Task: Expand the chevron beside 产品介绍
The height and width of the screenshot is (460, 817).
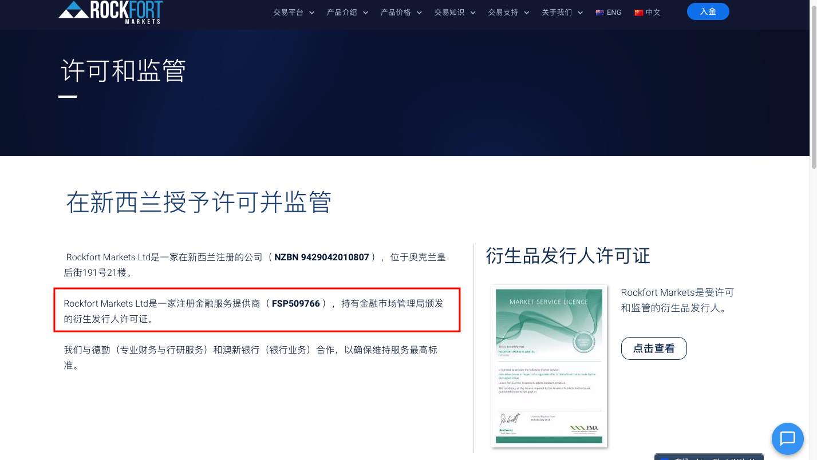Action: (x=365, y=13)
